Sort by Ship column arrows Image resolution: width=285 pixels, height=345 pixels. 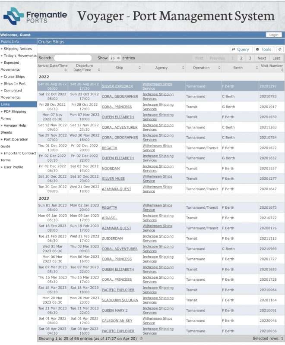click(139, 68)
